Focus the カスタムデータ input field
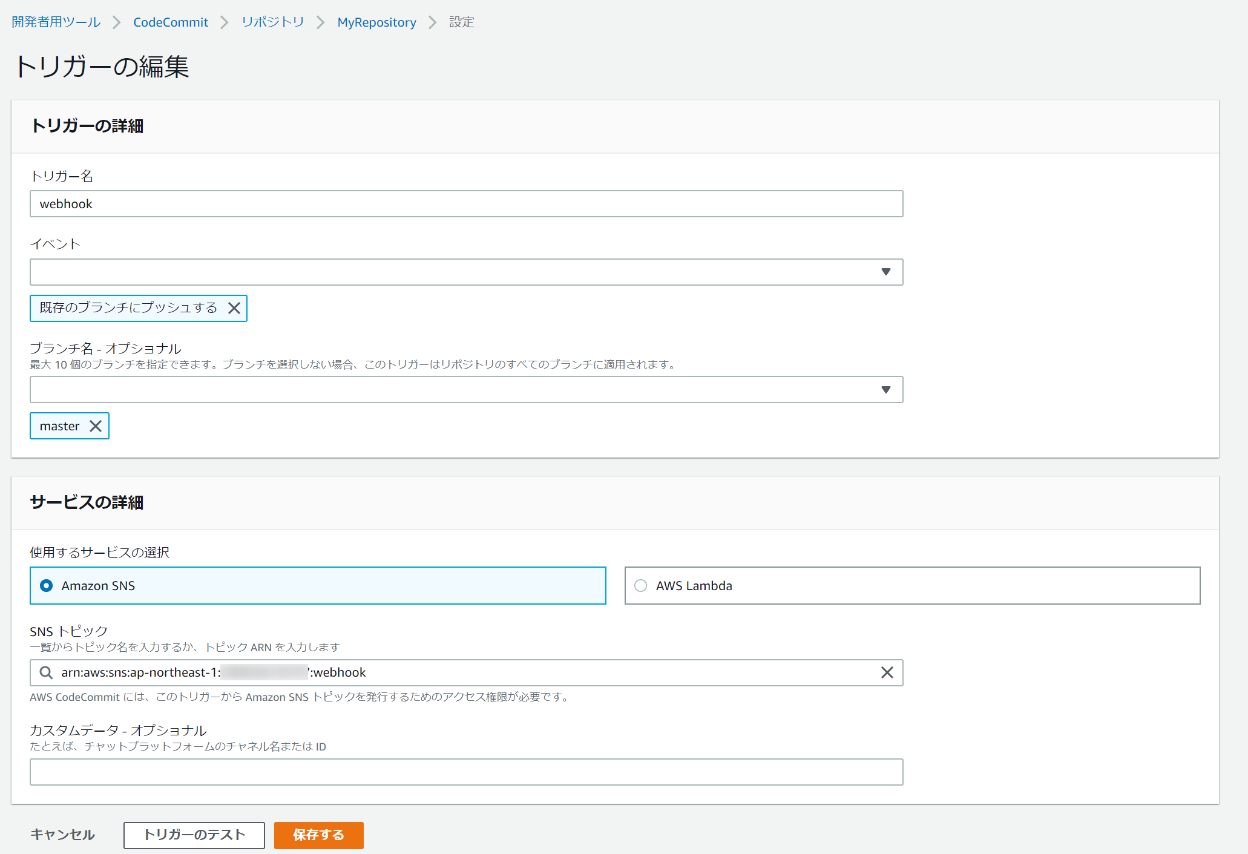This screenshot has width=1248, height=854. pos(466,772)
